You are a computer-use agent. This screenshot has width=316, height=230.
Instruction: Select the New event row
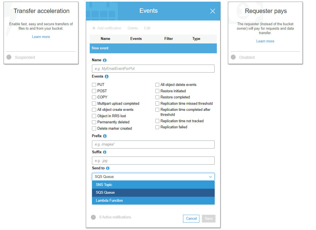coord(153,48)
